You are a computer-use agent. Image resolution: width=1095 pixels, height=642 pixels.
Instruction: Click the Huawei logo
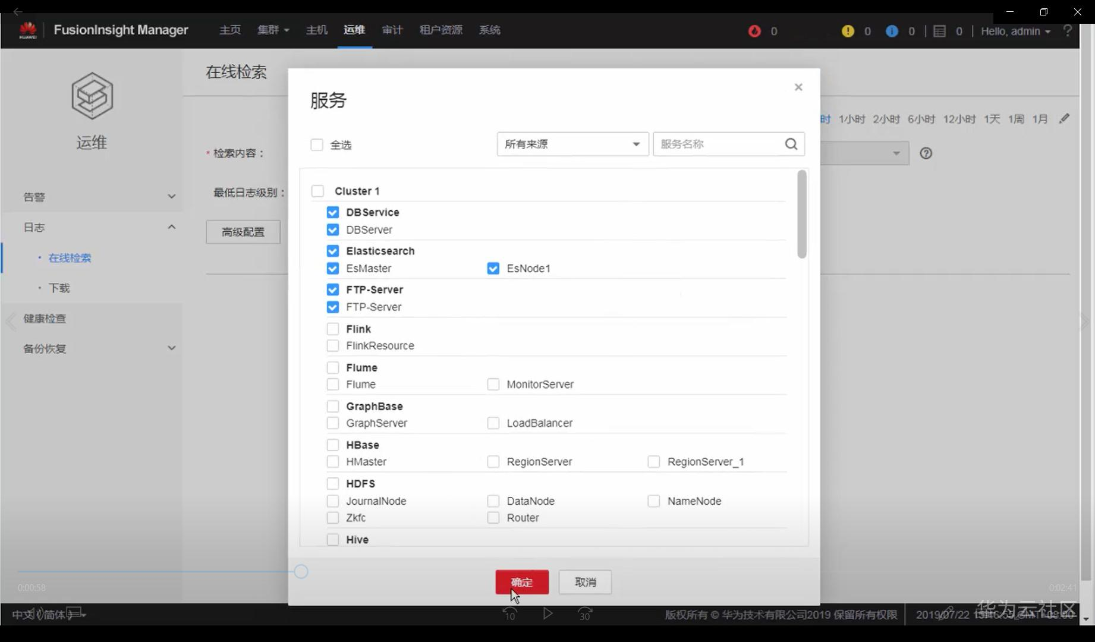click(x=28, y=30)
